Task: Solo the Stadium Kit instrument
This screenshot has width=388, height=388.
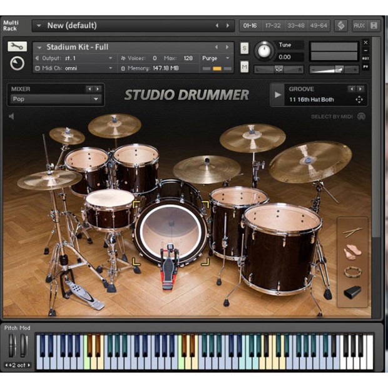Action: click(244, 48)
